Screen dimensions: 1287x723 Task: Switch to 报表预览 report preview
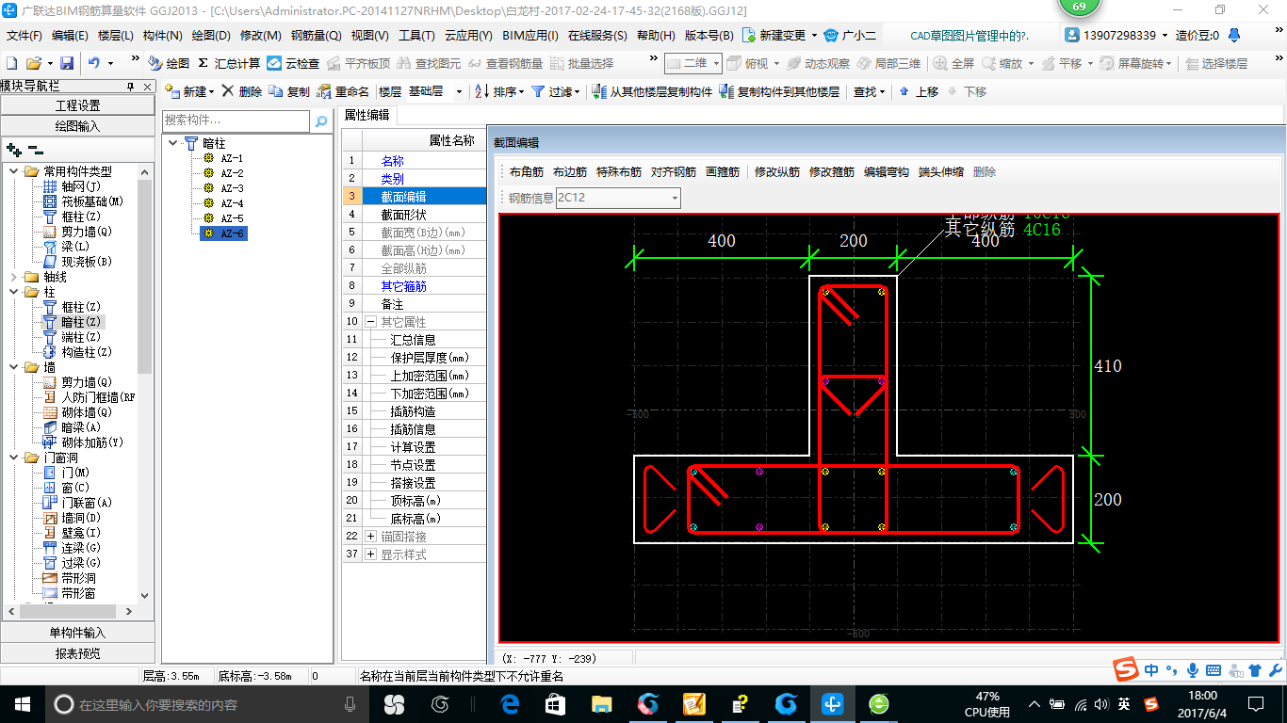[x=77, y=652]
